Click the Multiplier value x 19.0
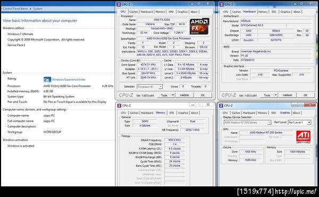 tap(148, 69)
